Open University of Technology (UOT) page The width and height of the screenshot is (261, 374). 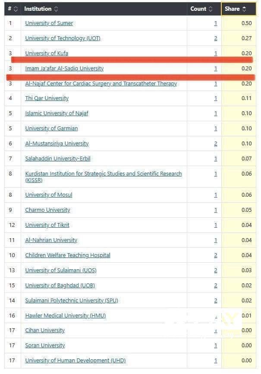tap(63, 38)
